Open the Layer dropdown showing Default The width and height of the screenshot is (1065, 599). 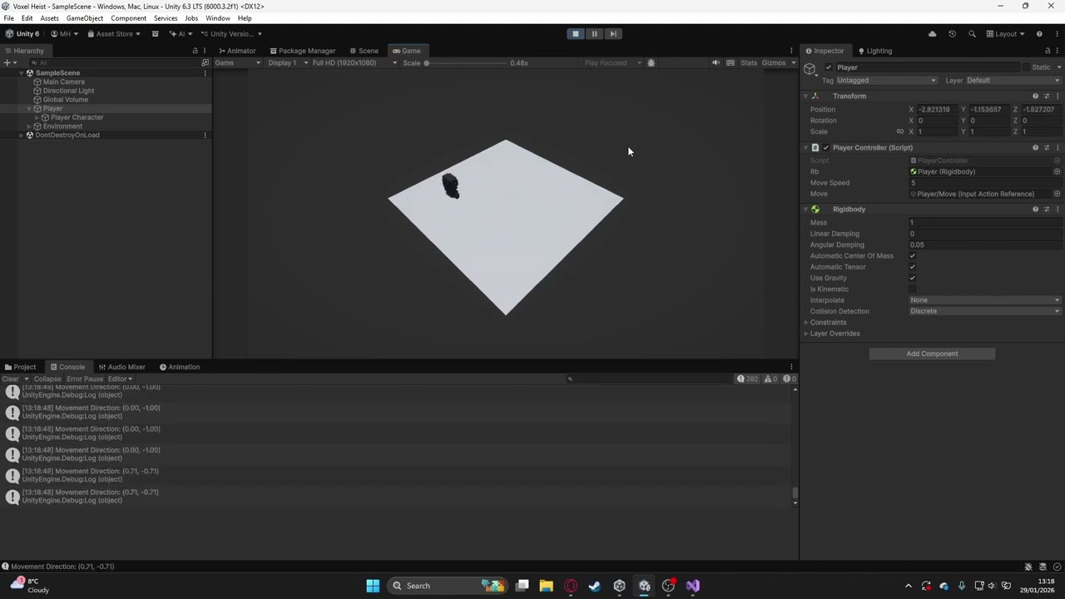(x=1013, y=81)
